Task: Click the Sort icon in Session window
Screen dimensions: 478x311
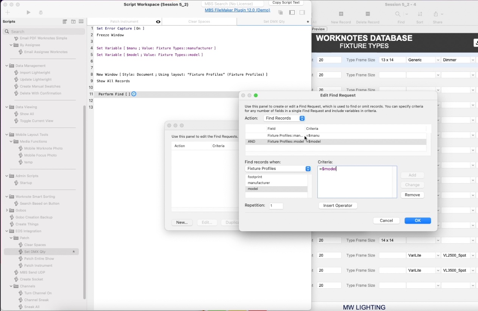Action: coord(420,14)
